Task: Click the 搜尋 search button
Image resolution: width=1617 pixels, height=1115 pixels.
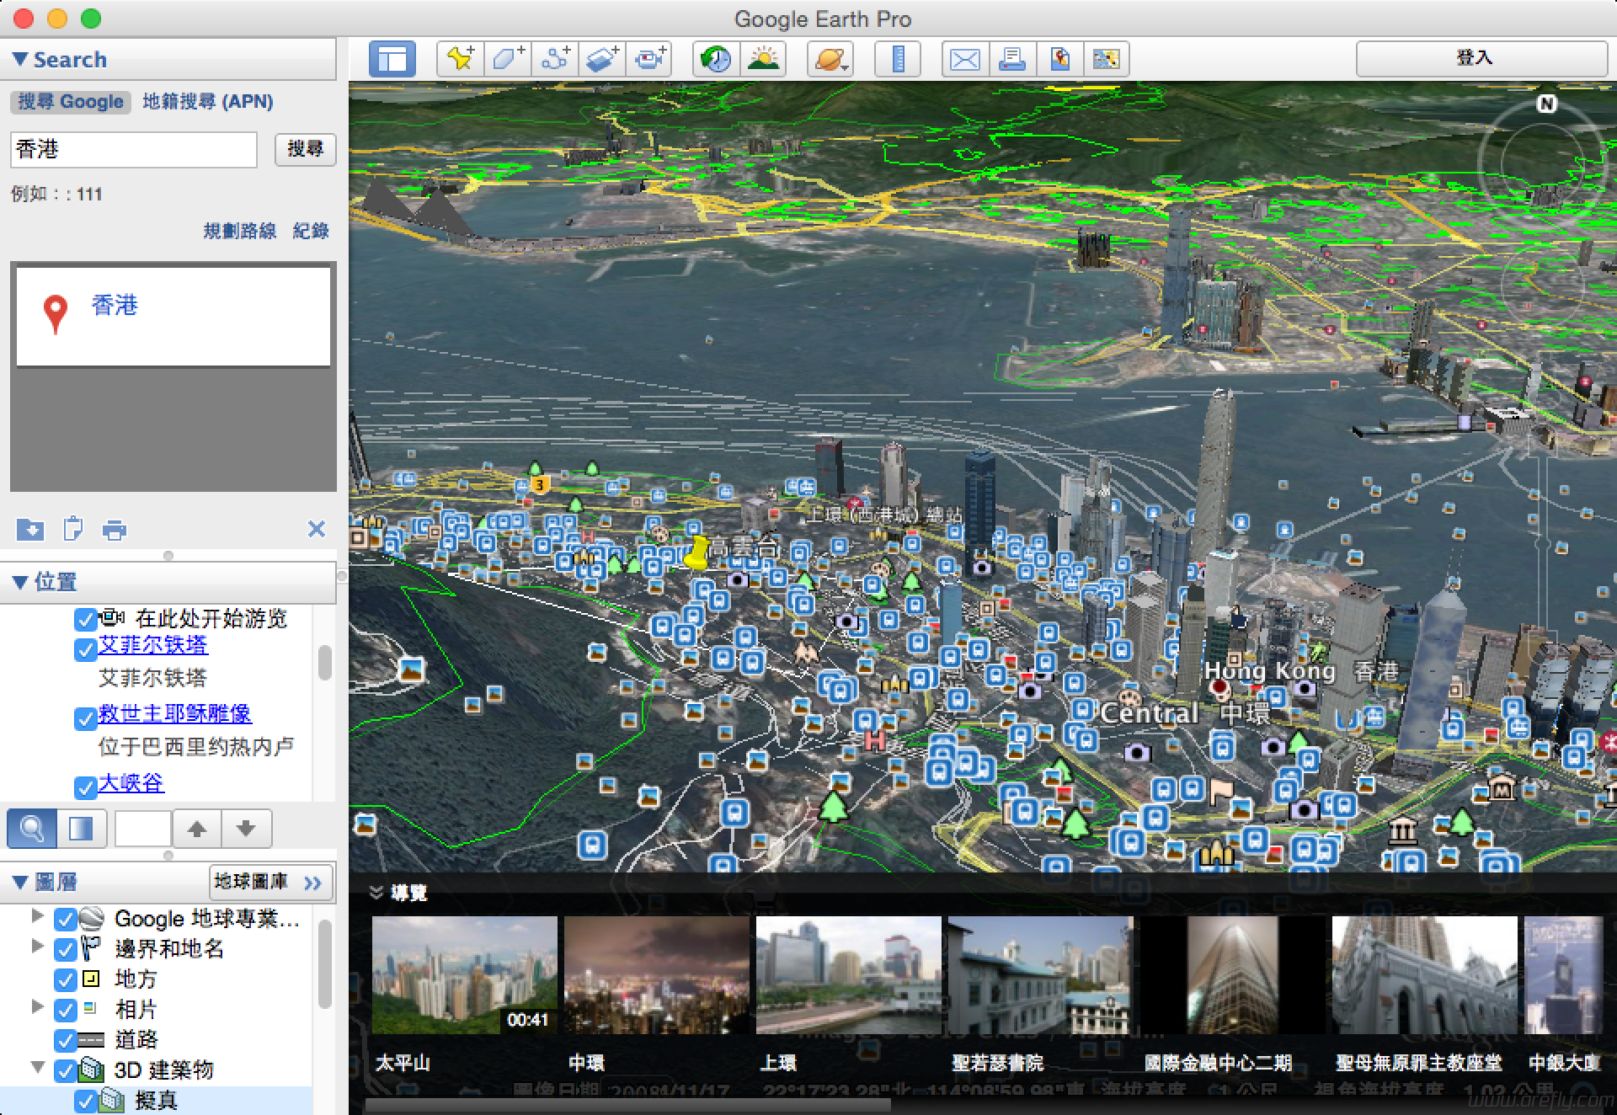Action: tap(305, 149)
